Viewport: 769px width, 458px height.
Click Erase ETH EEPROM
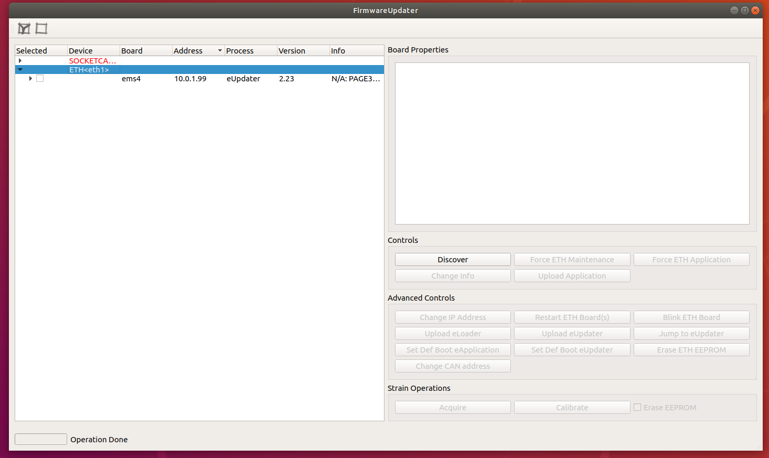691,349
